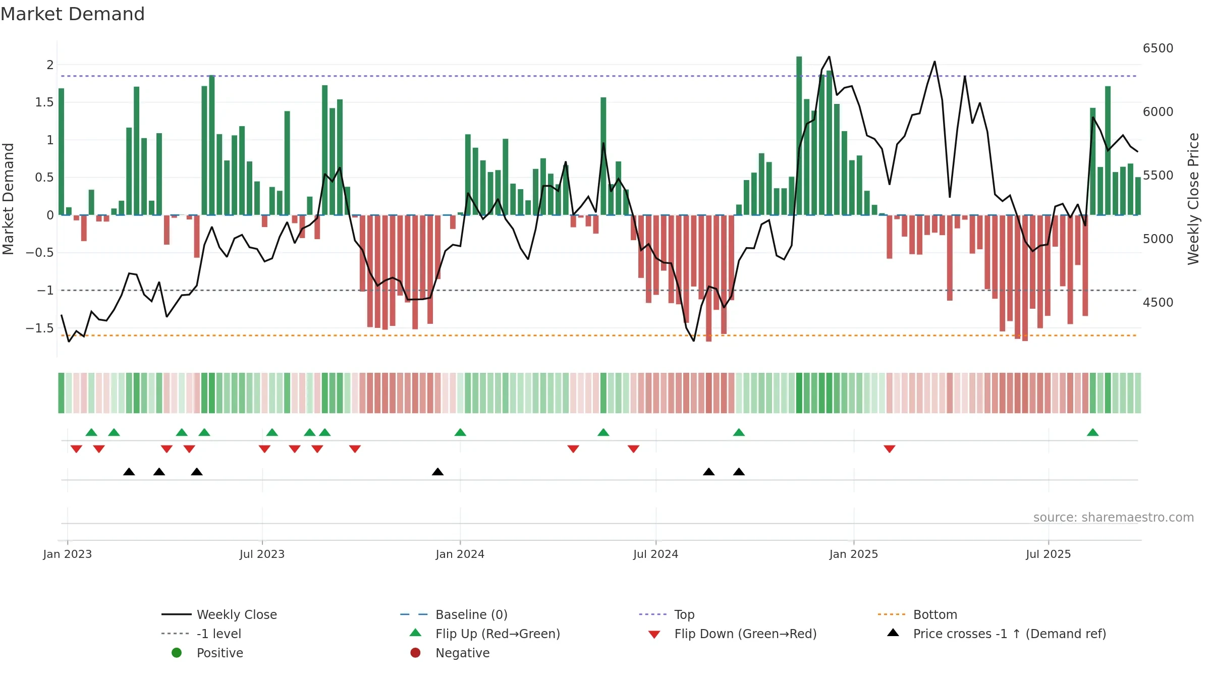Click the 6500 price axis label
Viewport: 1211px width, 681px height.
coord(1158,48)
